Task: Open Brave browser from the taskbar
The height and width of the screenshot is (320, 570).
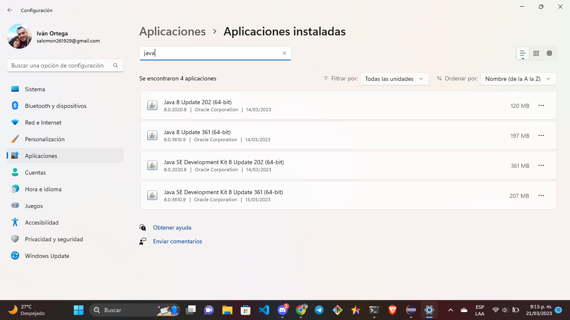Action: [393, 310]
